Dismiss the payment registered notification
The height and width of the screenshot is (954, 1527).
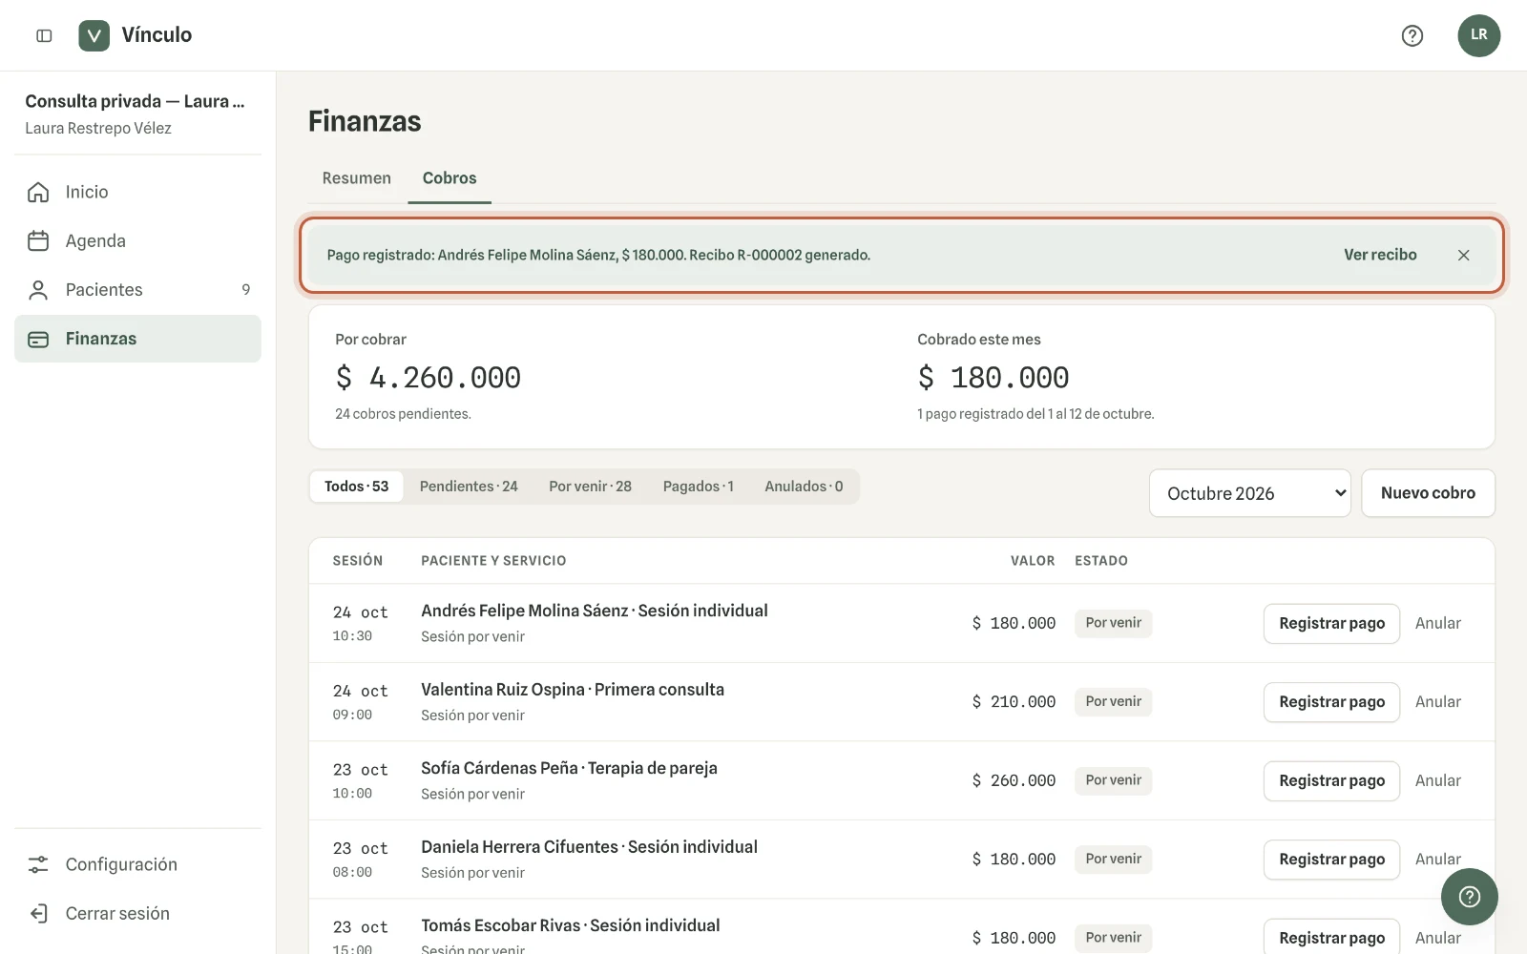pyautogui.click(x=1463, y=255)
